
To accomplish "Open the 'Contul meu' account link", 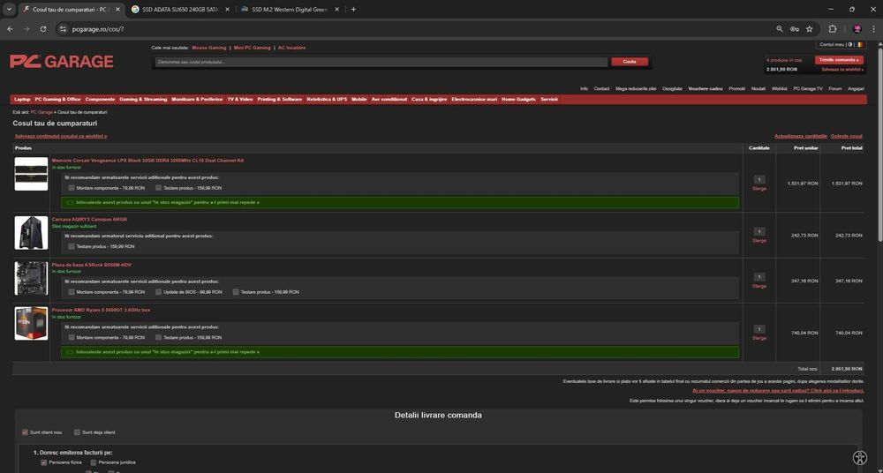I will pyautogui.click(x=832, y=44).
